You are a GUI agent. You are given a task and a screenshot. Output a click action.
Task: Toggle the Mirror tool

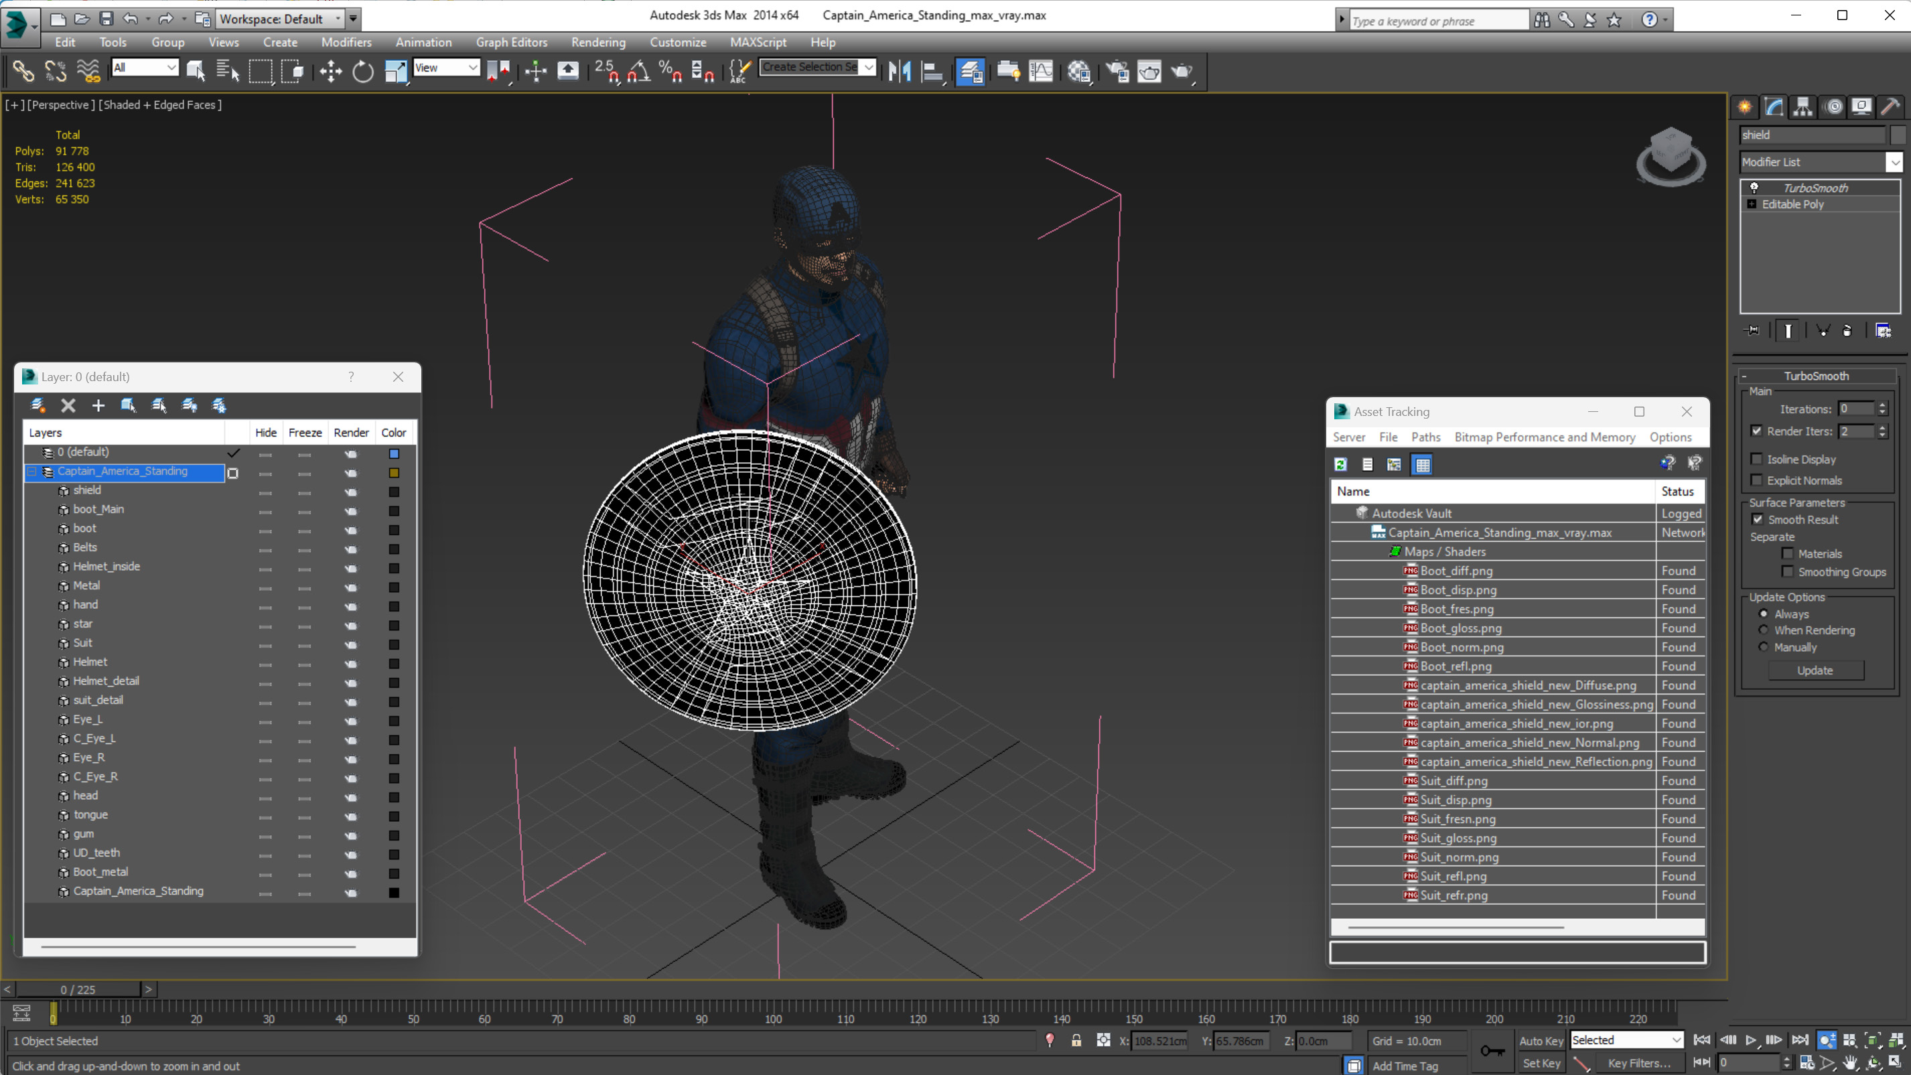coord(900,71)
